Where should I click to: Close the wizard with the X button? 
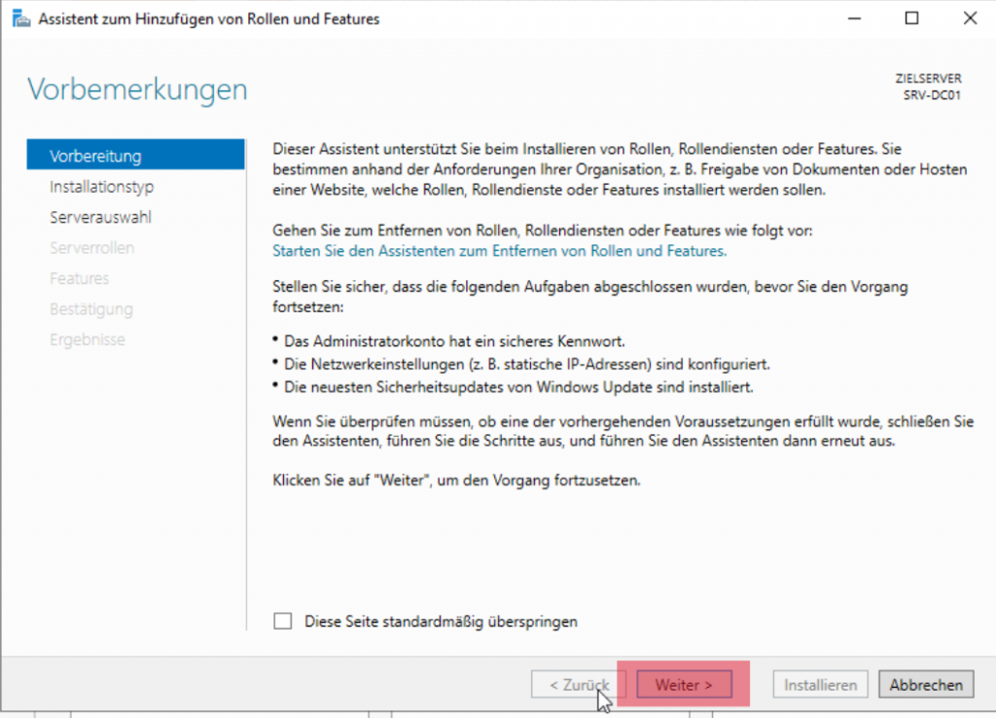[x=969, y=18]
